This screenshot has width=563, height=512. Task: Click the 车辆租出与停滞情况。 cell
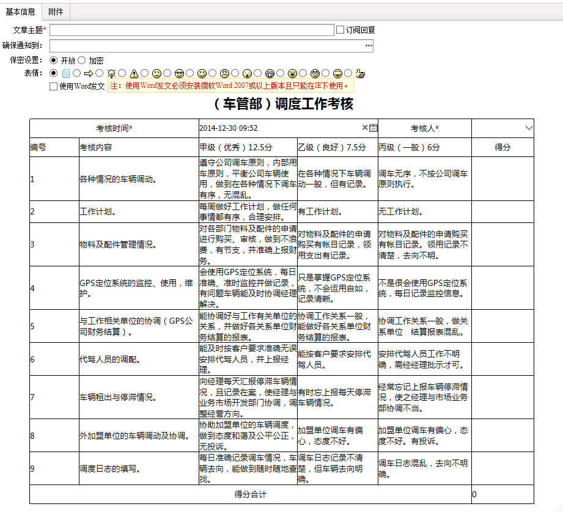[x=139, y=397]
